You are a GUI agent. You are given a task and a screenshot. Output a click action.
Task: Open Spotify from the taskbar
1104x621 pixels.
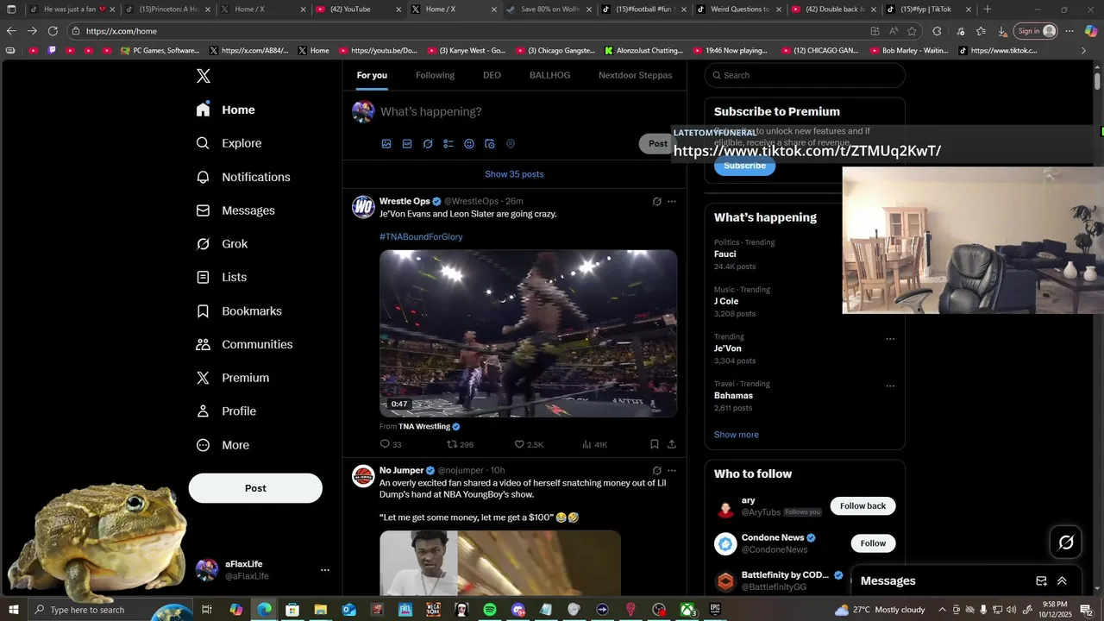tap(489, 610)
